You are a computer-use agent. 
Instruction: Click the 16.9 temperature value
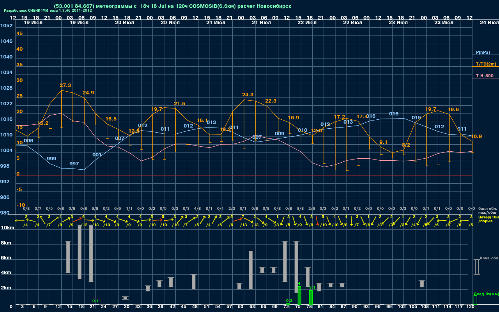point(294,117)
